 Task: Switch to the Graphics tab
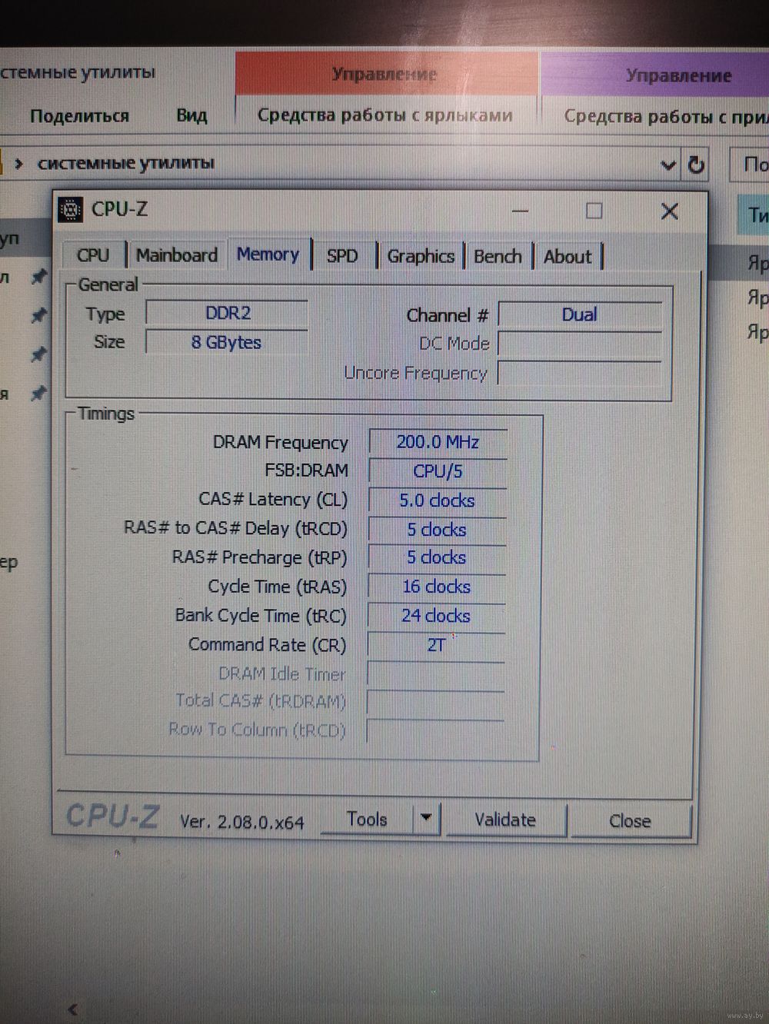pyautogui.click(x=421, y=257)
